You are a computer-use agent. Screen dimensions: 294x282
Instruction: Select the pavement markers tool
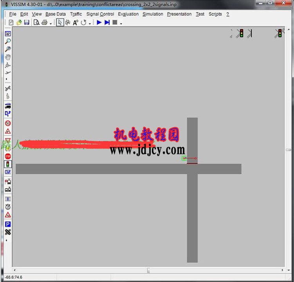click(8, 96)
